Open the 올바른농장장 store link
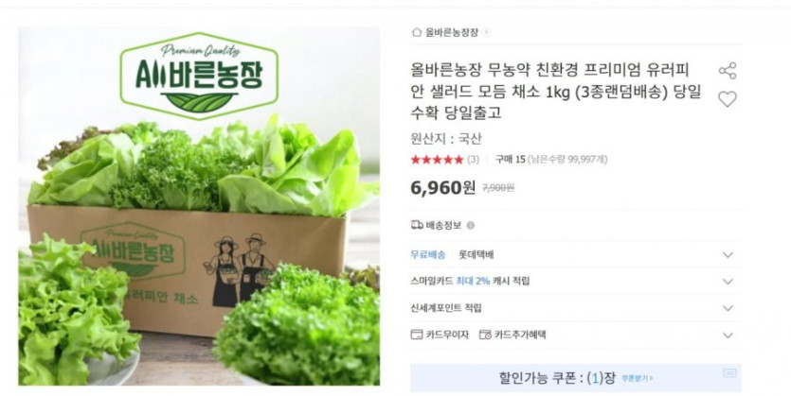 point(451,32)
